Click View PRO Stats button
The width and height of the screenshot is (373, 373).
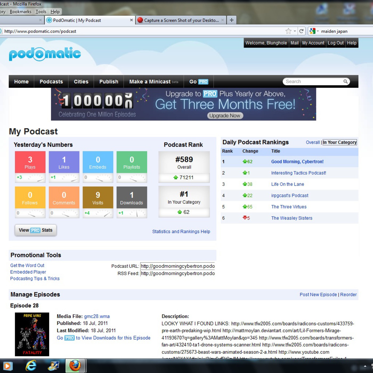(35, 230)
